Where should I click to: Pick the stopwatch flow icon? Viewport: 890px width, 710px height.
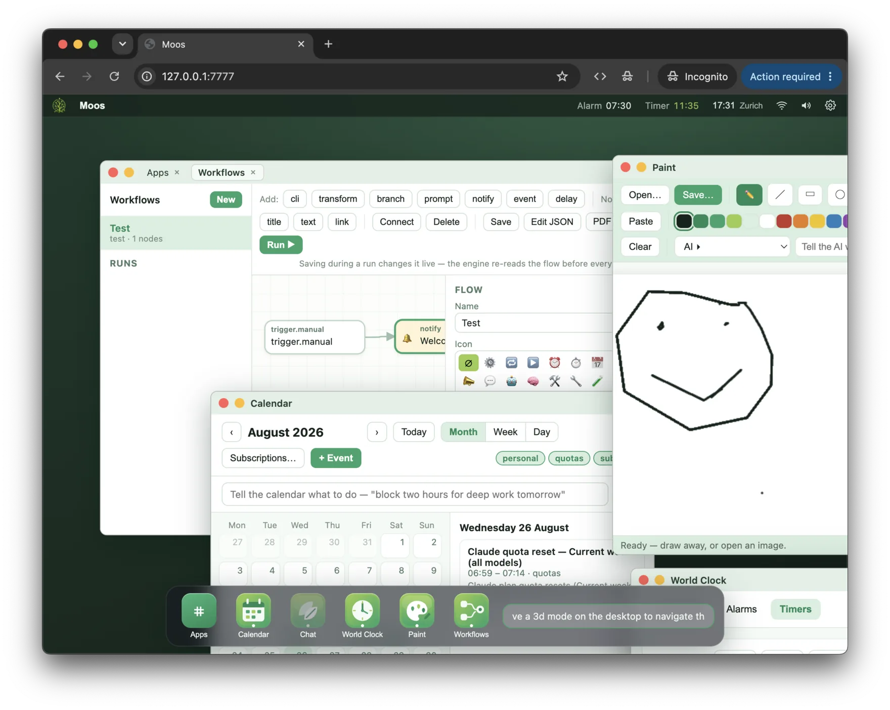(x=576, y=363)
